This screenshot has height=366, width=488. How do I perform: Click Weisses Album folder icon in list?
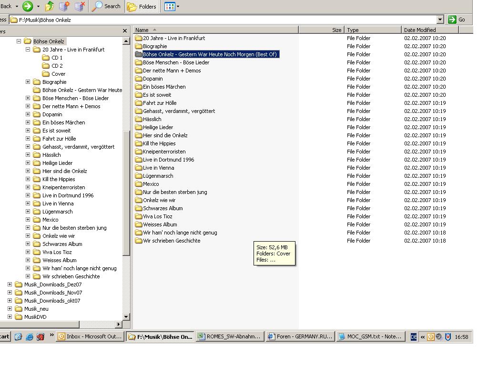pyautogui.click(x=139, y=224)
